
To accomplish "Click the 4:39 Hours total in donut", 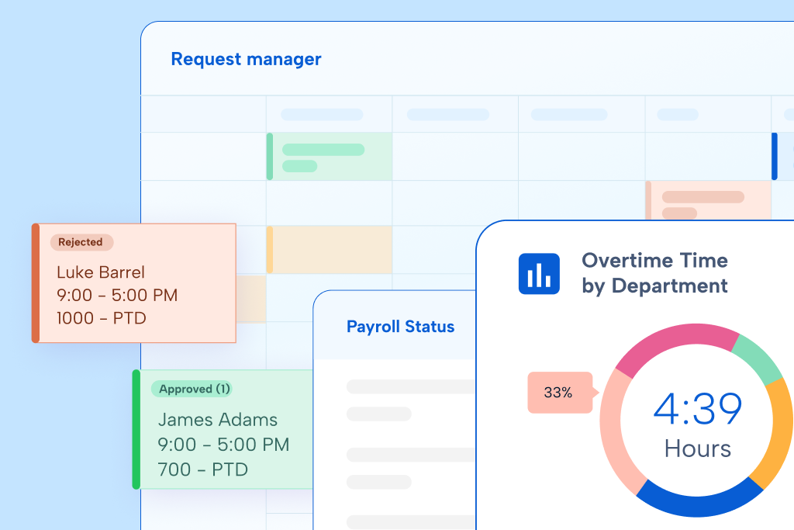I will pyautogui.click(x=697, y=424).
